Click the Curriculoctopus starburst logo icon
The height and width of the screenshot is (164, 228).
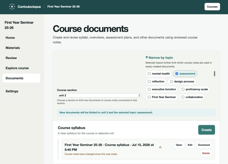[12, 7]
